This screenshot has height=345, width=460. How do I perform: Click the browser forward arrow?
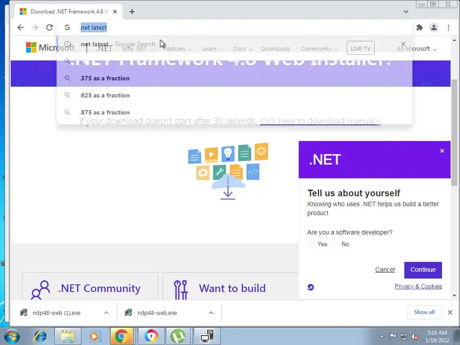[x=35, y=27]
